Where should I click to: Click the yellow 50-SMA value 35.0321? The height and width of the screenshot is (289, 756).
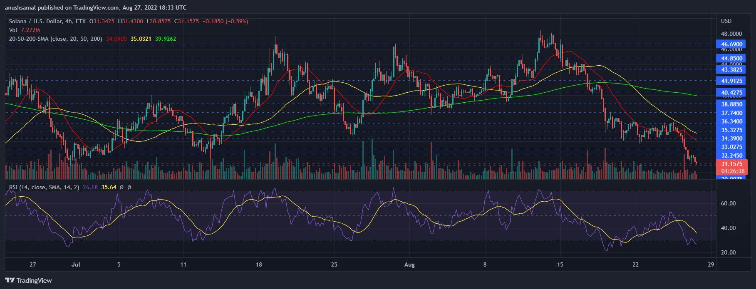pyautogui.click(x=141, y=39)
